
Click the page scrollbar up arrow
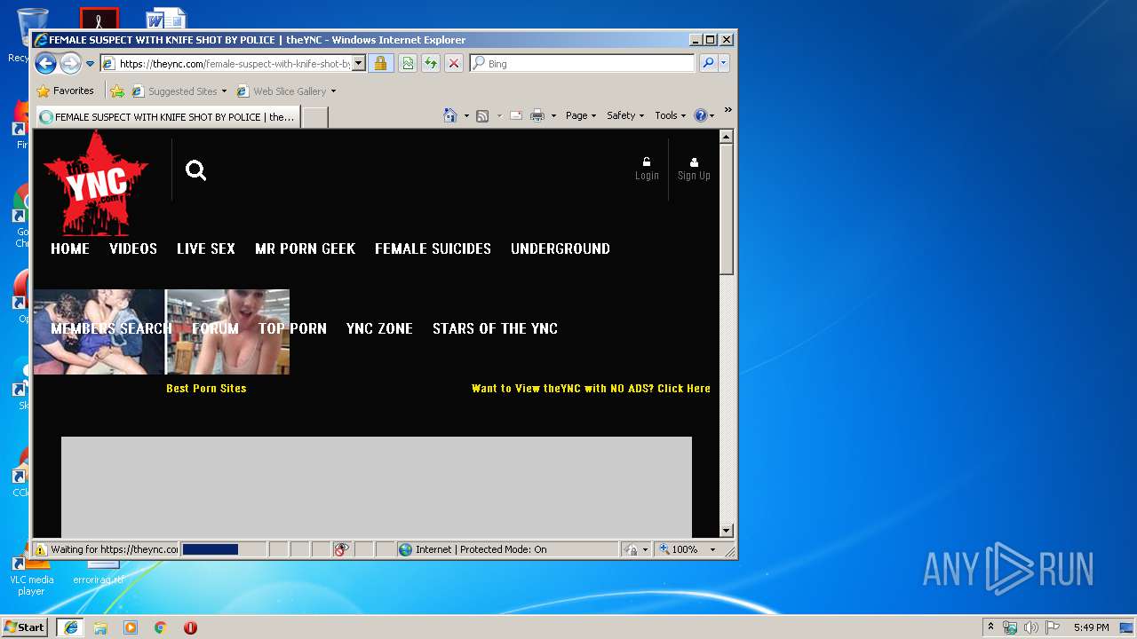click(726, 137)
